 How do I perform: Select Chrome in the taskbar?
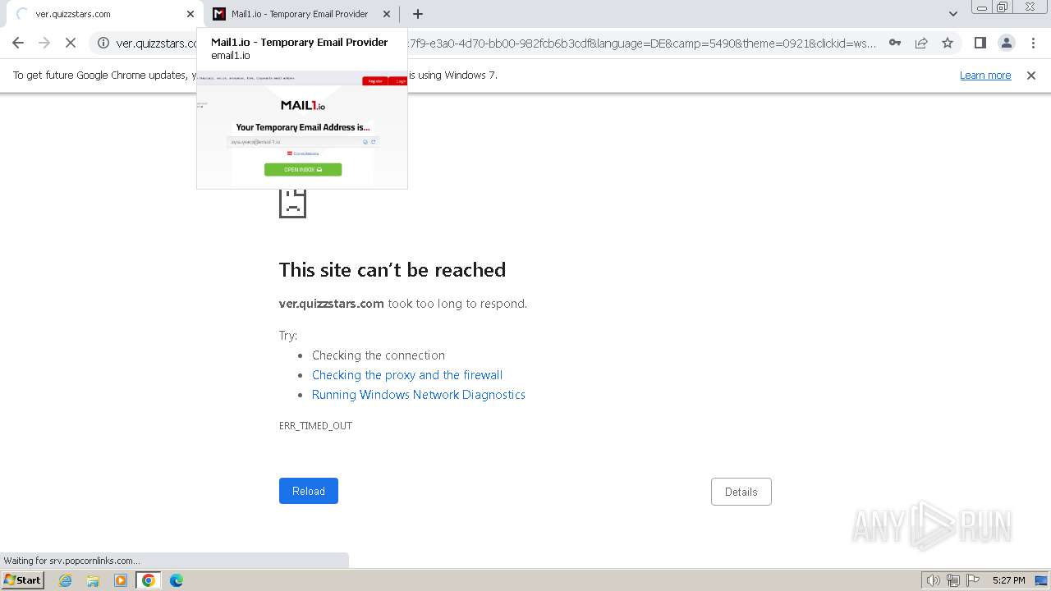pyautogui.click(x=149, y=580)
